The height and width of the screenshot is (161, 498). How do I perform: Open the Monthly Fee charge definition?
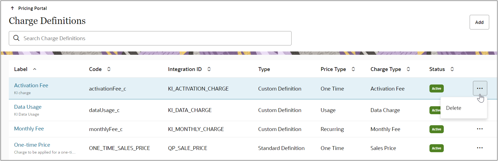pyautogui.click(x=29, y=129)
